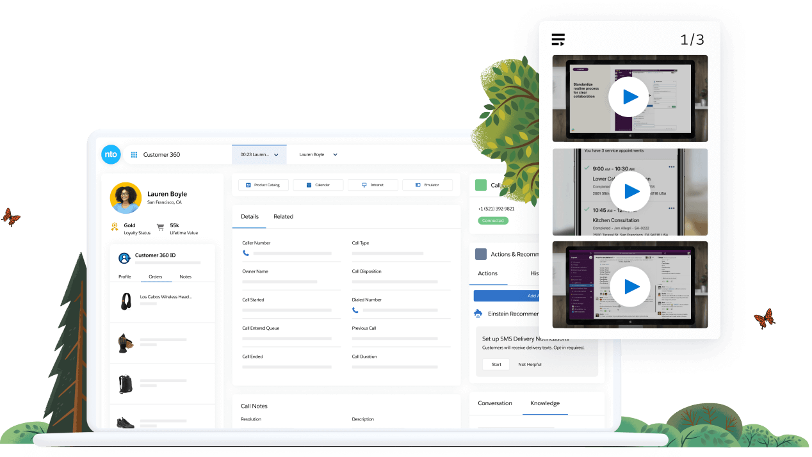Click the black sneaker order thumbnail
The height and width of the screenshot is (457, 812).
click(126, 422)
